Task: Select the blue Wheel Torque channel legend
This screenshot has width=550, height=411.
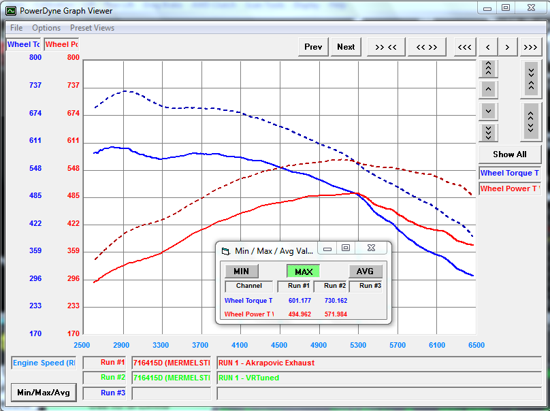Action: [x=510, y=173]
